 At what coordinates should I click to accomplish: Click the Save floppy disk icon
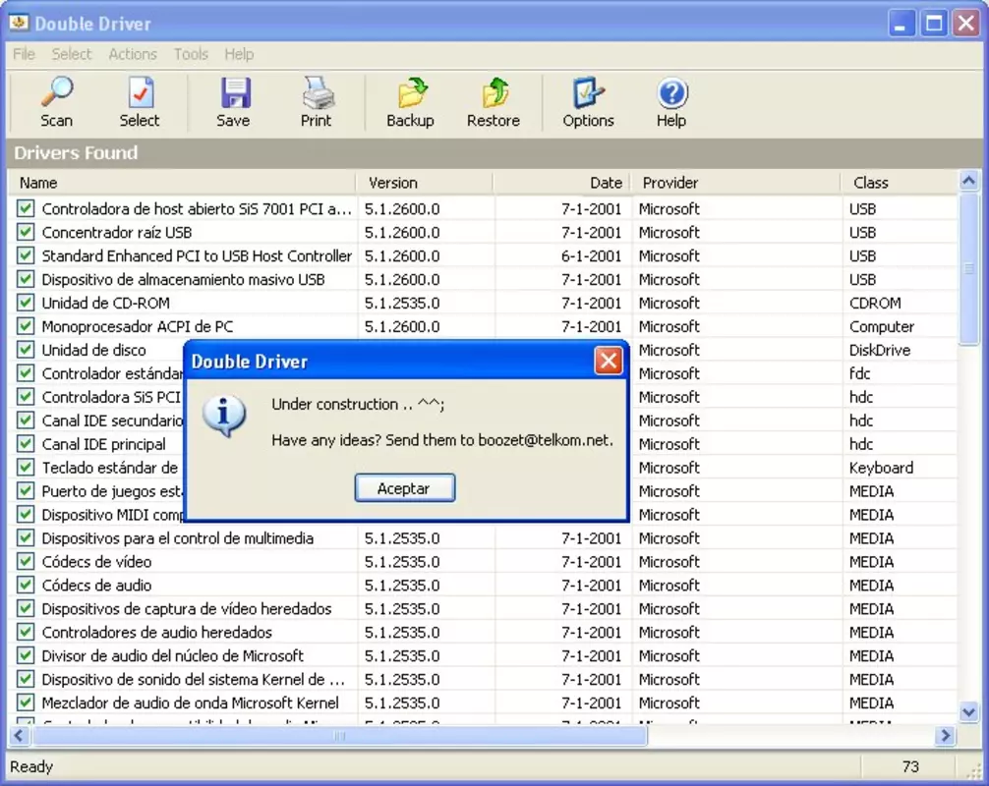tap(234, 92)
